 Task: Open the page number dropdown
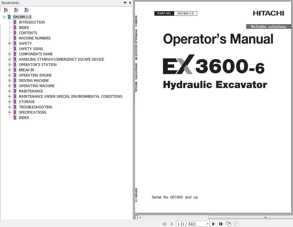208,224
